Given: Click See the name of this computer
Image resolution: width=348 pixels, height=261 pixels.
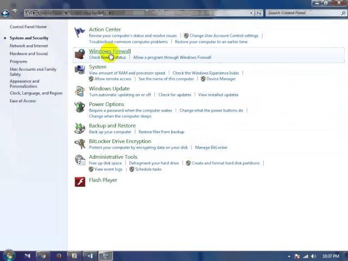Looking at the screenshot, I should pos(166,79).
